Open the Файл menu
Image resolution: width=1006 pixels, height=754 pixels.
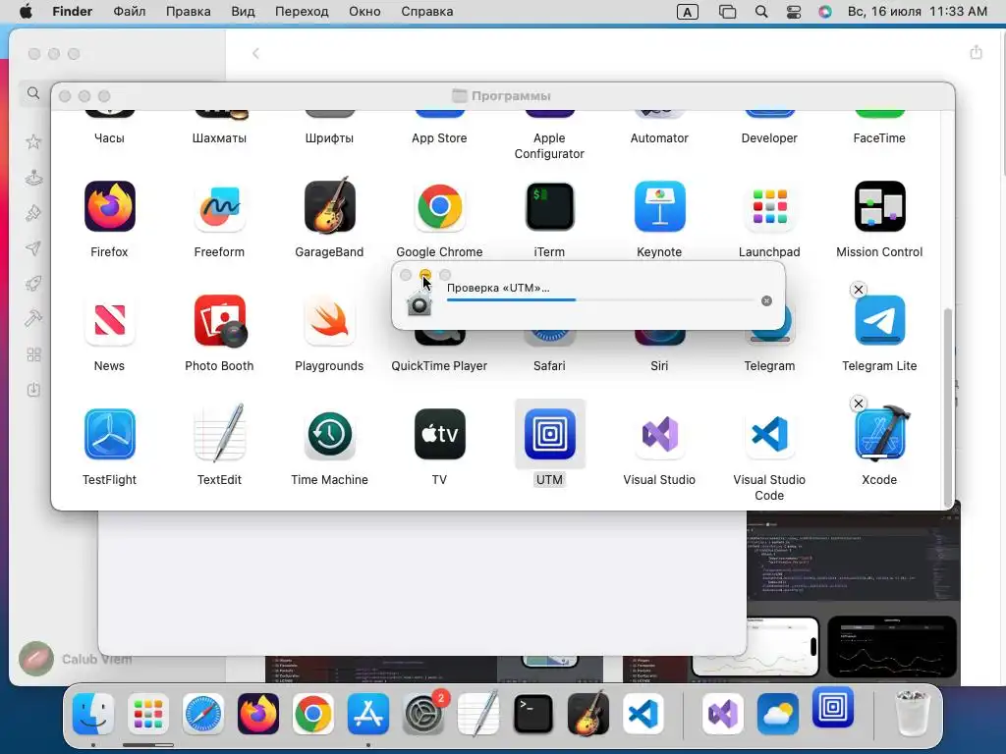[129, 12]
